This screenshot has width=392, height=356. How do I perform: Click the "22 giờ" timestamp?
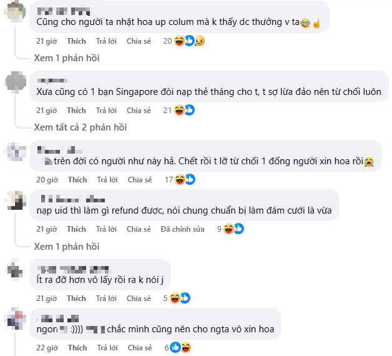pos(46,347)
